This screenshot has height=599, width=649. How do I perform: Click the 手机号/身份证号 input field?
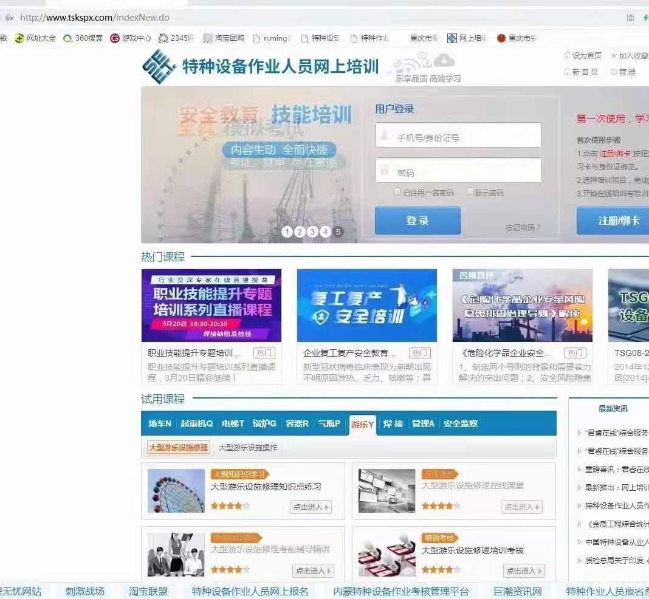459,135
